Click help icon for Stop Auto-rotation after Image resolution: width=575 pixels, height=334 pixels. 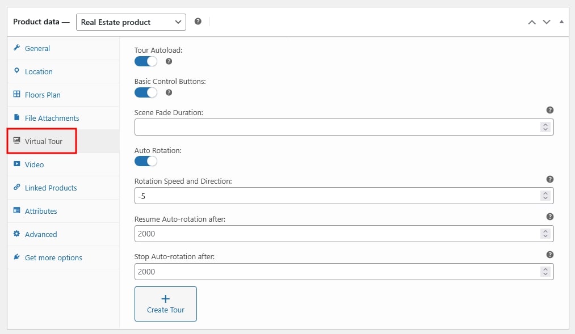click(549, 255)
